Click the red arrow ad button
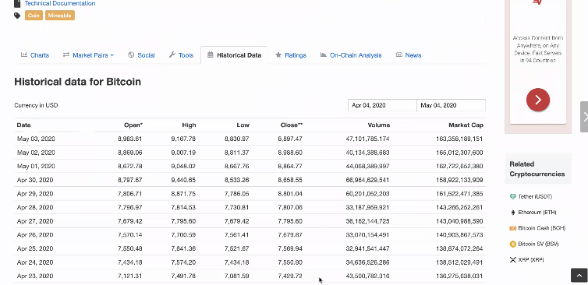Screen dimensions: 588x285 [538, 100]
